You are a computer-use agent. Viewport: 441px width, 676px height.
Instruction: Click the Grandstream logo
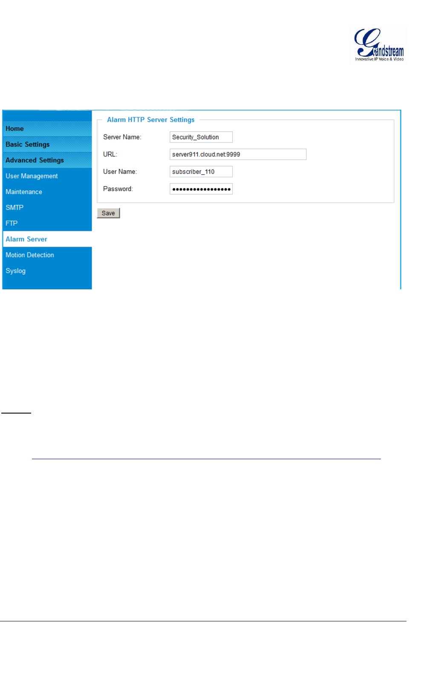pyautogui.click(x=378, y=44)
